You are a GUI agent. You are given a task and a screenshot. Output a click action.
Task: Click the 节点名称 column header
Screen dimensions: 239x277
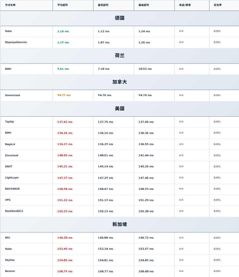tap(10, 5)
